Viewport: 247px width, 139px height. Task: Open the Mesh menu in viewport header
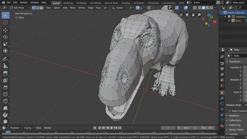[73, 8]
